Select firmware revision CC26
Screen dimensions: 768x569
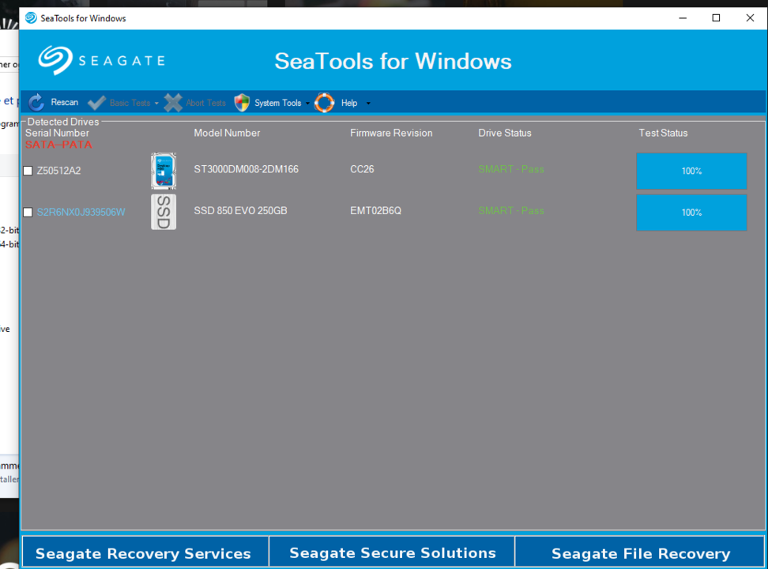(362, 169)
